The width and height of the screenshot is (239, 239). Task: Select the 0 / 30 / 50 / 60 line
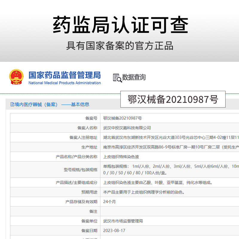point(135,173)
